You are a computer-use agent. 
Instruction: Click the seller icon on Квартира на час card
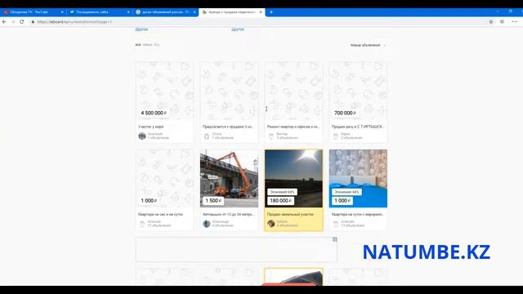tap(142, 224)
